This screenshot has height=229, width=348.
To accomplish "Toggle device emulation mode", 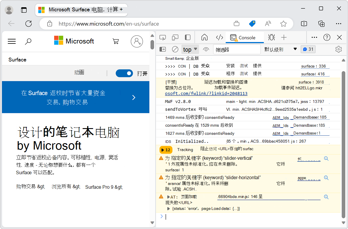I will [x=175, y=37].
